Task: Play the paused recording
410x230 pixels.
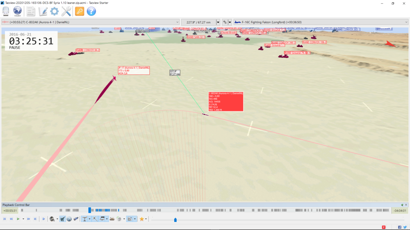Action: 18,219
